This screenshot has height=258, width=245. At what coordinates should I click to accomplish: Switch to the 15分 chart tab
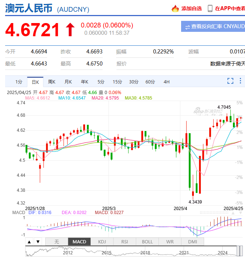coord(118,82)
